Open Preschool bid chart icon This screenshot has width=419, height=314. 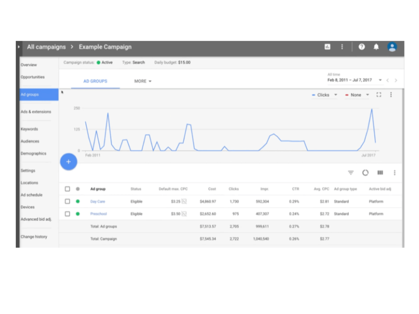pos(184,214)
